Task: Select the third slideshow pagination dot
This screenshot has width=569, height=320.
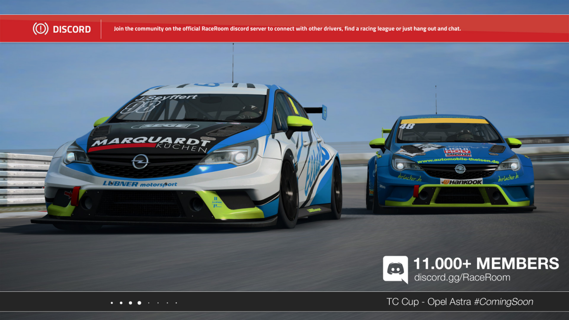Action: (x=130, y=303)
